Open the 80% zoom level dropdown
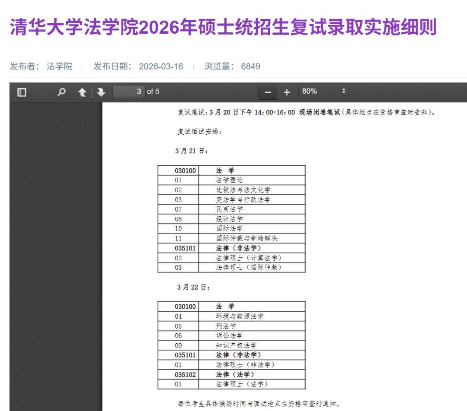This screenshot has height=411, width=467. [x=323, y=91]
